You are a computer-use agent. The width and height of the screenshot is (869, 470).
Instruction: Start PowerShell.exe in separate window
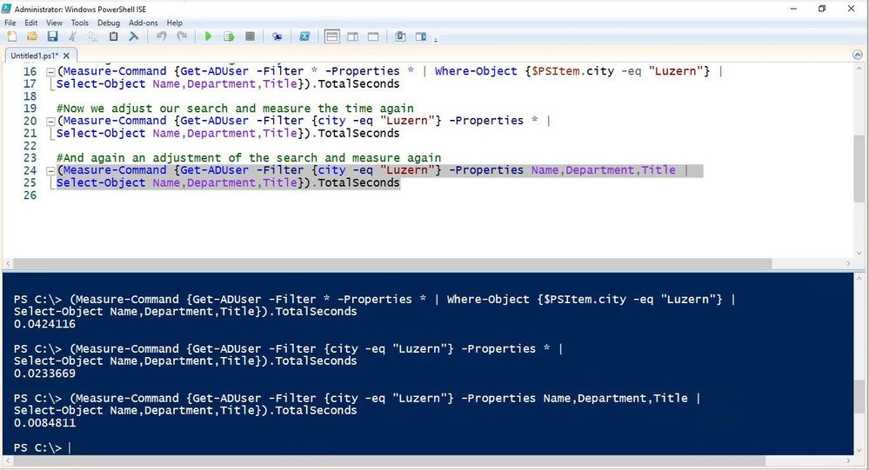(304, 36)
